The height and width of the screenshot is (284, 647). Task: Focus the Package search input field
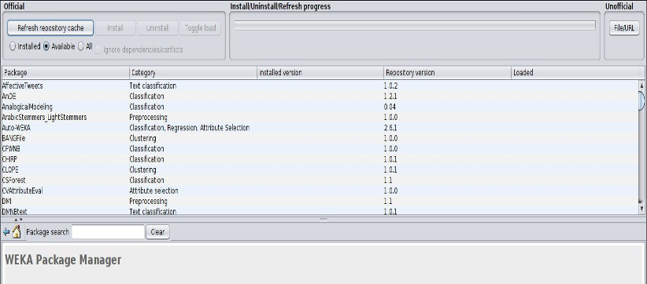tap(108, 231)
